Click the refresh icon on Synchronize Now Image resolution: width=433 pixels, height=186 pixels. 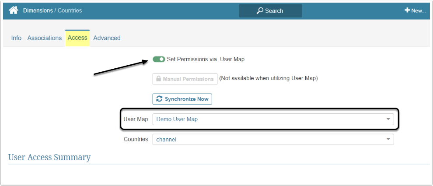(159, 99)
